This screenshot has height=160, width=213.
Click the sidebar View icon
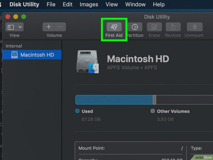tap(11, 27)
